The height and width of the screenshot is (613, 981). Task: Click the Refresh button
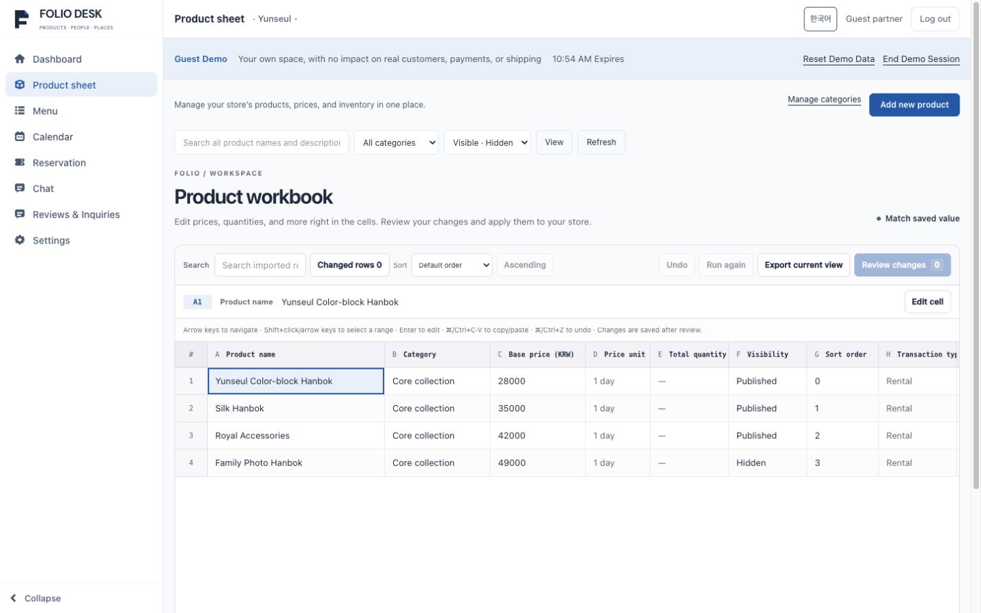601,142
